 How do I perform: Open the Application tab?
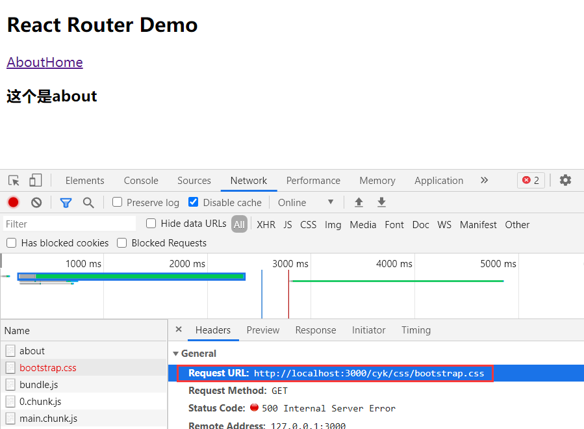pos(438,181)
